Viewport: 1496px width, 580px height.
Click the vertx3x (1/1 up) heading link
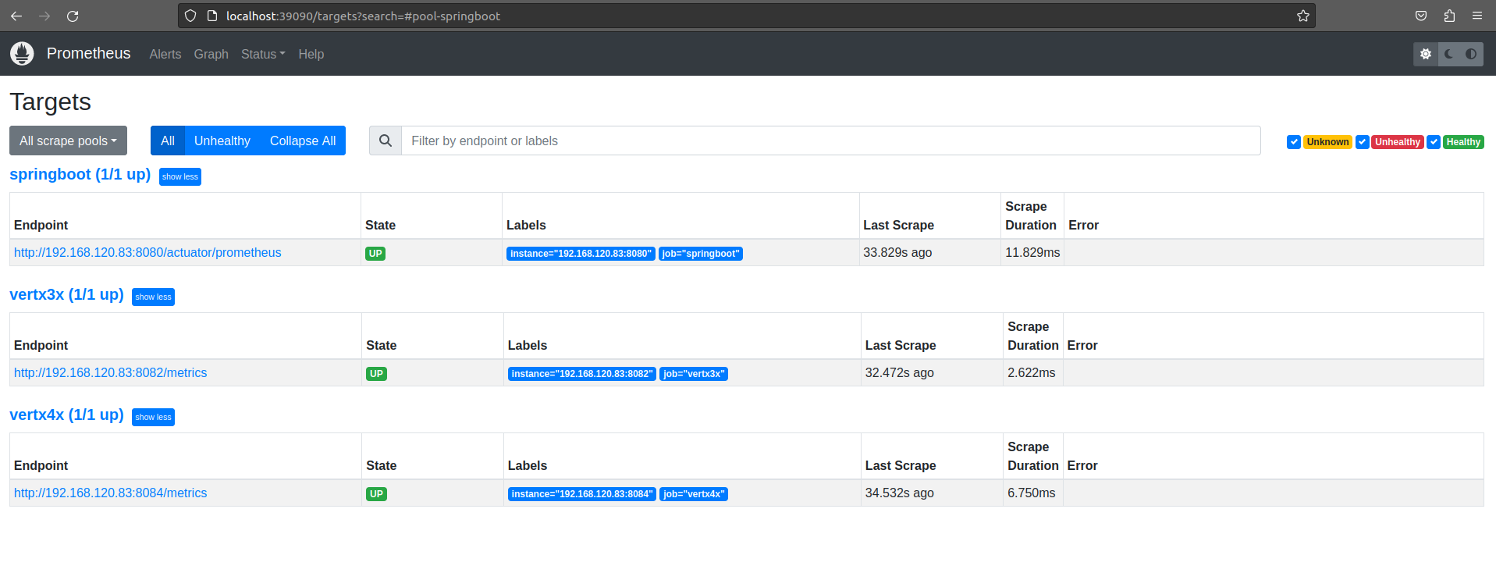[66, 294]
